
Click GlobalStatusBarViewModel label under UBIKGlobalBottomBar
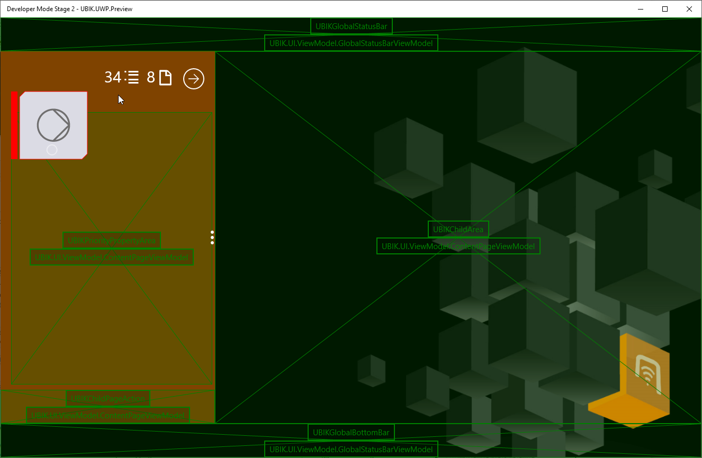[351, 450]
